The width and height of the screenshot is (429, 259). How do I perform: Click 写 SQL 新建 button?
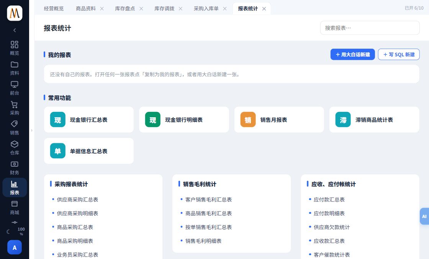click(399, 54)
